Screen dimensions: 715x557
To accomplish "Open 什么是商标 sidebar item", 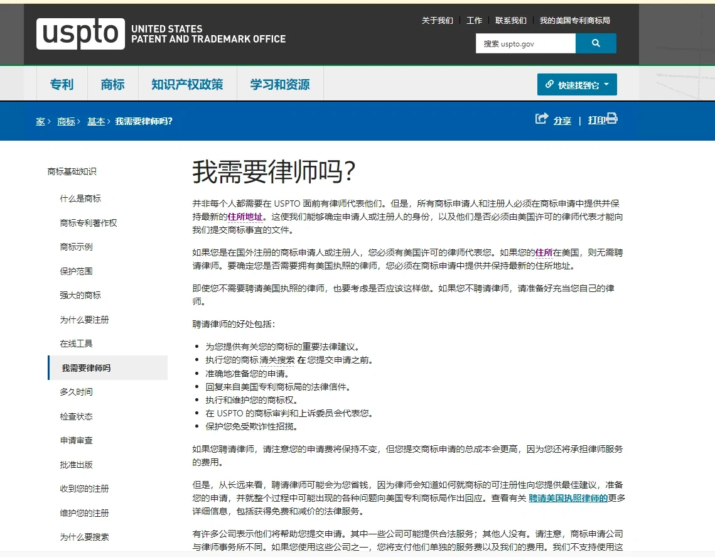I will pos(80,198).
